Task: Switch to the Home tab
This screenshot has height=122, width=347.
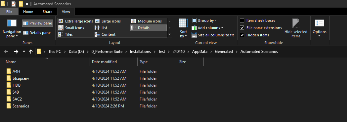Action: click(28, 12)
